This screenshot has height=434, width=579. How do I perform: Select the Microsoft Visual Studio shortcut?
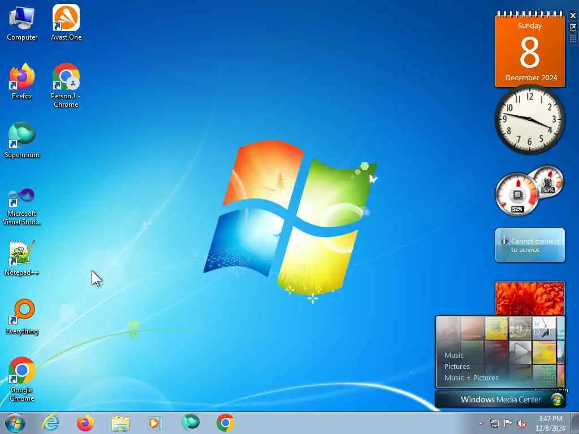(22, 207)
